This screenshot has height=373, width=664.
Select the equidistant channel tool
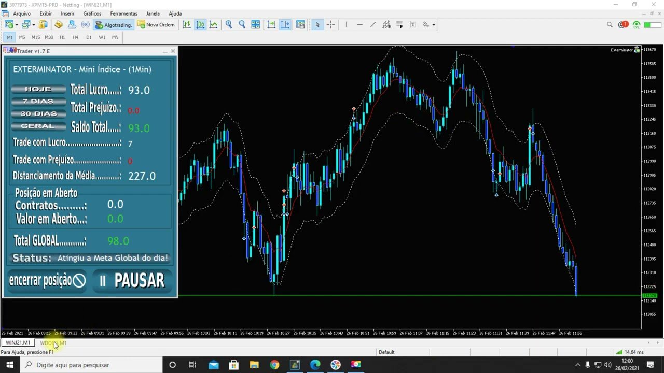coord(386,24)
